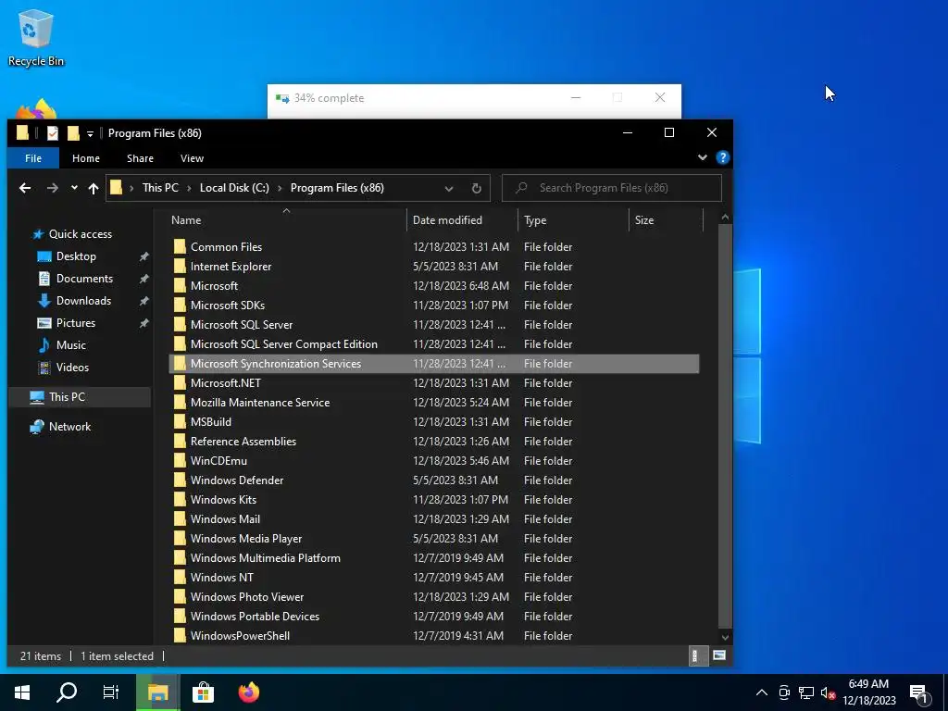948x711 pixels.
Task: Open Explorer Help with the question mark icon
Action: point(722,157)
